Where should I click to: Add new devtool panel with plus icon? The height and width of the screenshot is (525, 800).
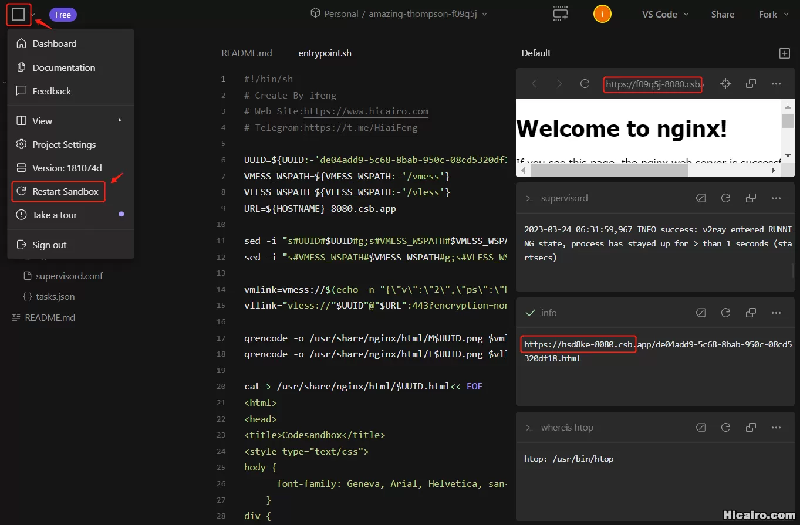pos(784,53)
